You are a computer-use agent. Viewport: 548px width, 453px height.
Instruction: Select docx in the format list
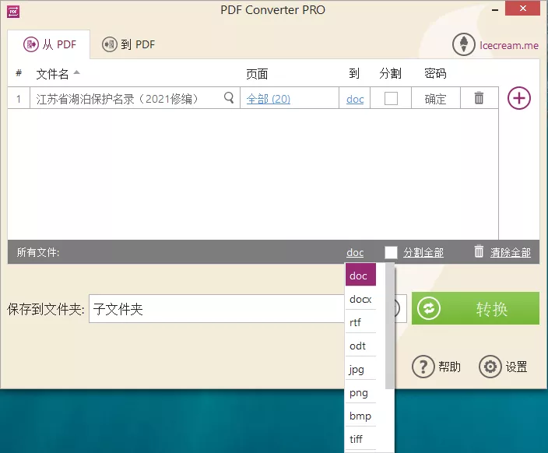point(360,299)
